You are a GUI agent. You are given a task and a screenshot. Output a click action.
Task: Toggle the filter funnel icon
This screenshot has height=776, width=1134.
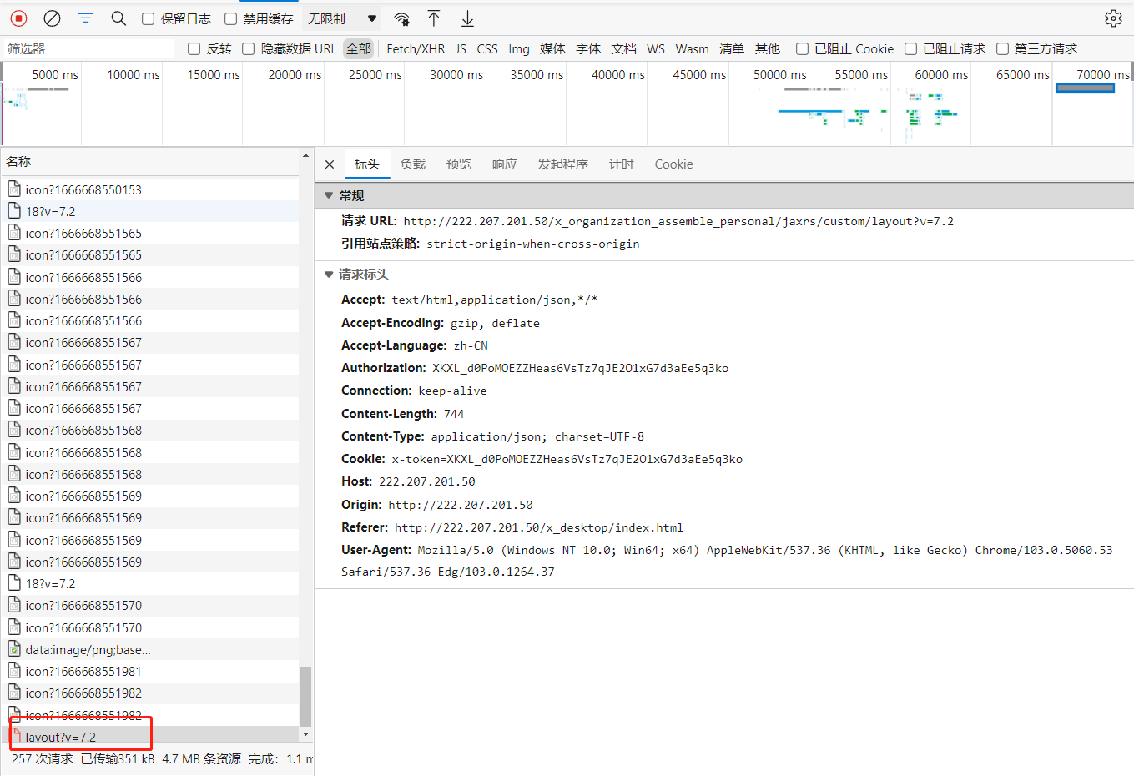pyautogui.click(x=85, y=18)
